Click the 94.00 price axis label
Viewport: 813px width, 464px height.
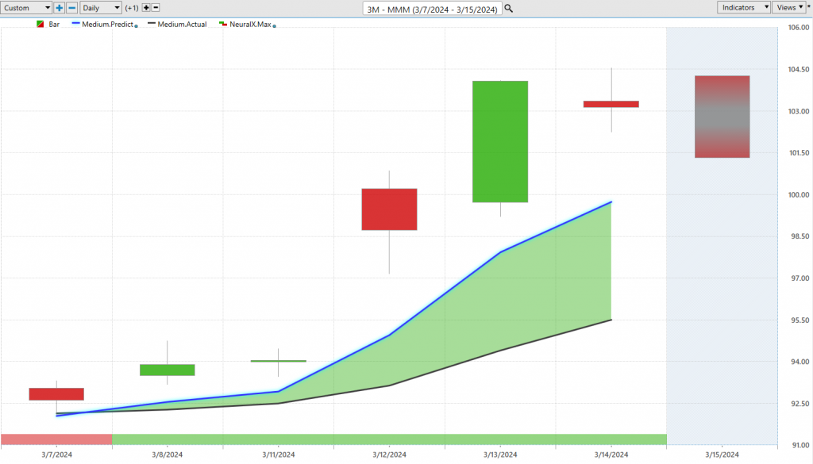(x=800, y=362)
